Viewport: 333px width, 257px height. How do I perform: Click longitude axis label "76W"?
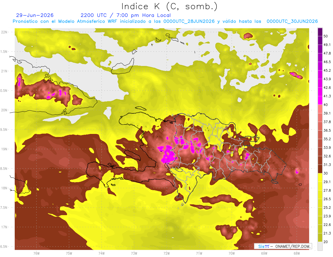(36, 253)
